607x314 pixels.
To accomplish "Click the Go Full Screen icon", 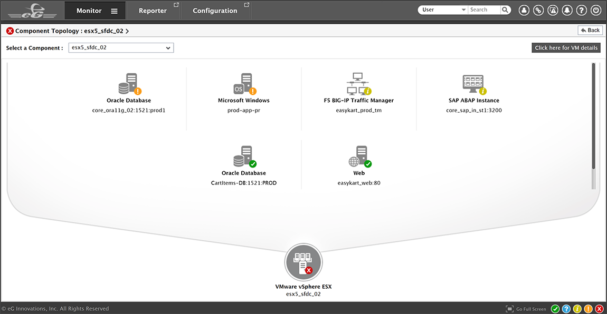I will (509, 309).
